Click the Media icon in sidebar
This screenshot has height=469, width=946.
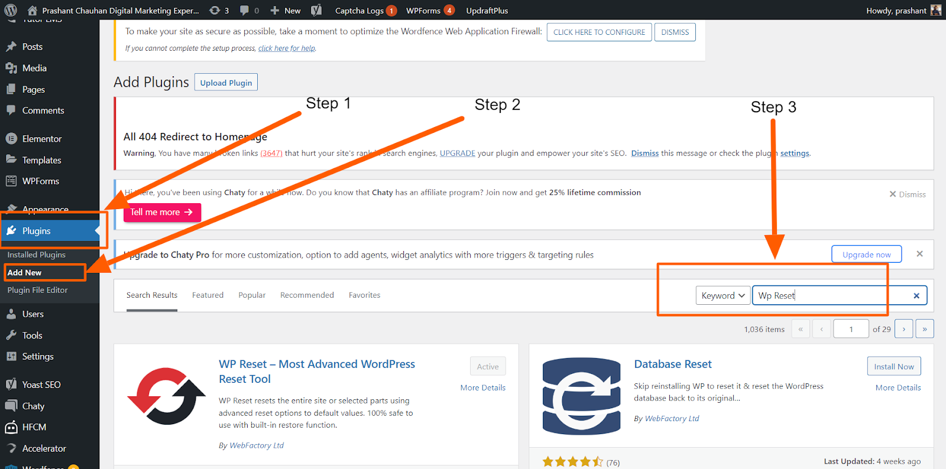coord(11,68)
